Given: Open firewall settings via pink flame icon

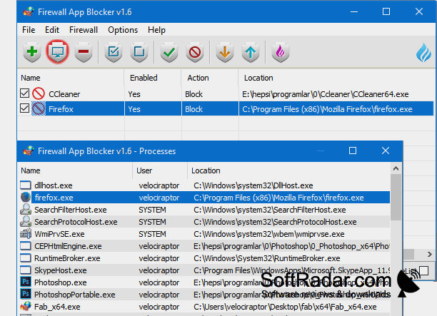Looking at the screenshot, I should point(281,52).
